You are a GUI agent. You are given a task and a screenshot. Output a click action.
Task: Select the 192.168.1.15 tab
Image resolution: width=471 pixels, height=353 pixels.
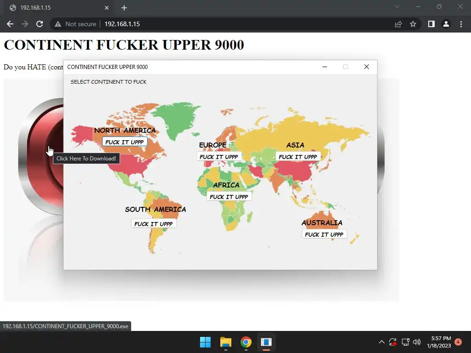[59, 8]
